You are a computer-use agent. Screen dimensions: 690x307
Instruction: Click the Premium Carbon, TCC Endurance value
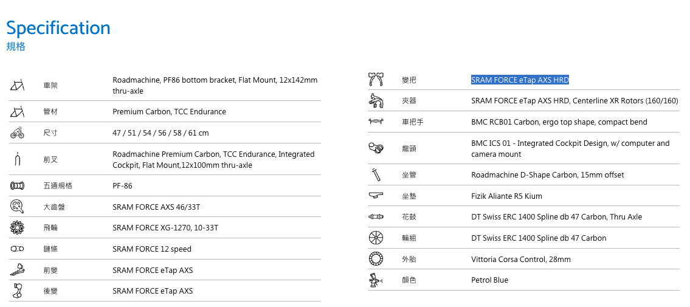[170, 112]
